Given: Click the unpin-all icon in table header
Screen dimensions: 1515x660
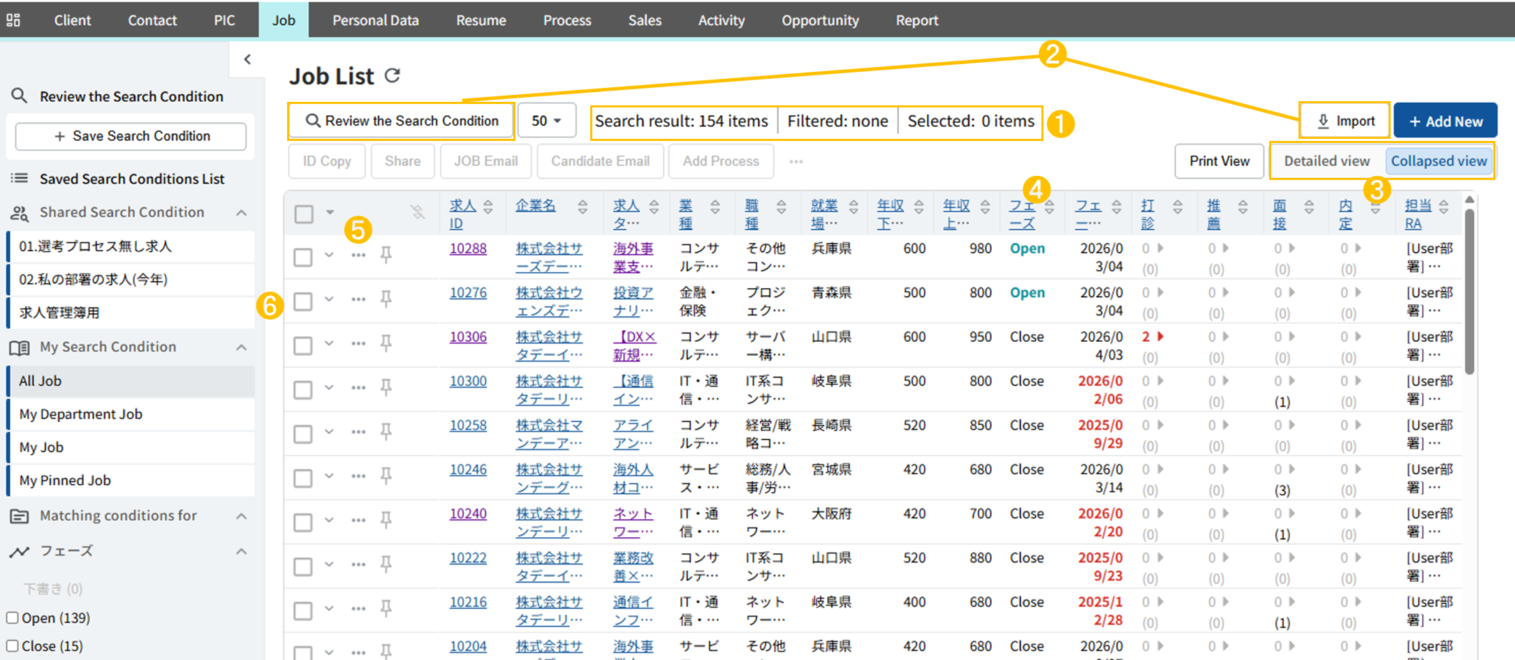Looking at the screenshot, I should tap(418, 212).
